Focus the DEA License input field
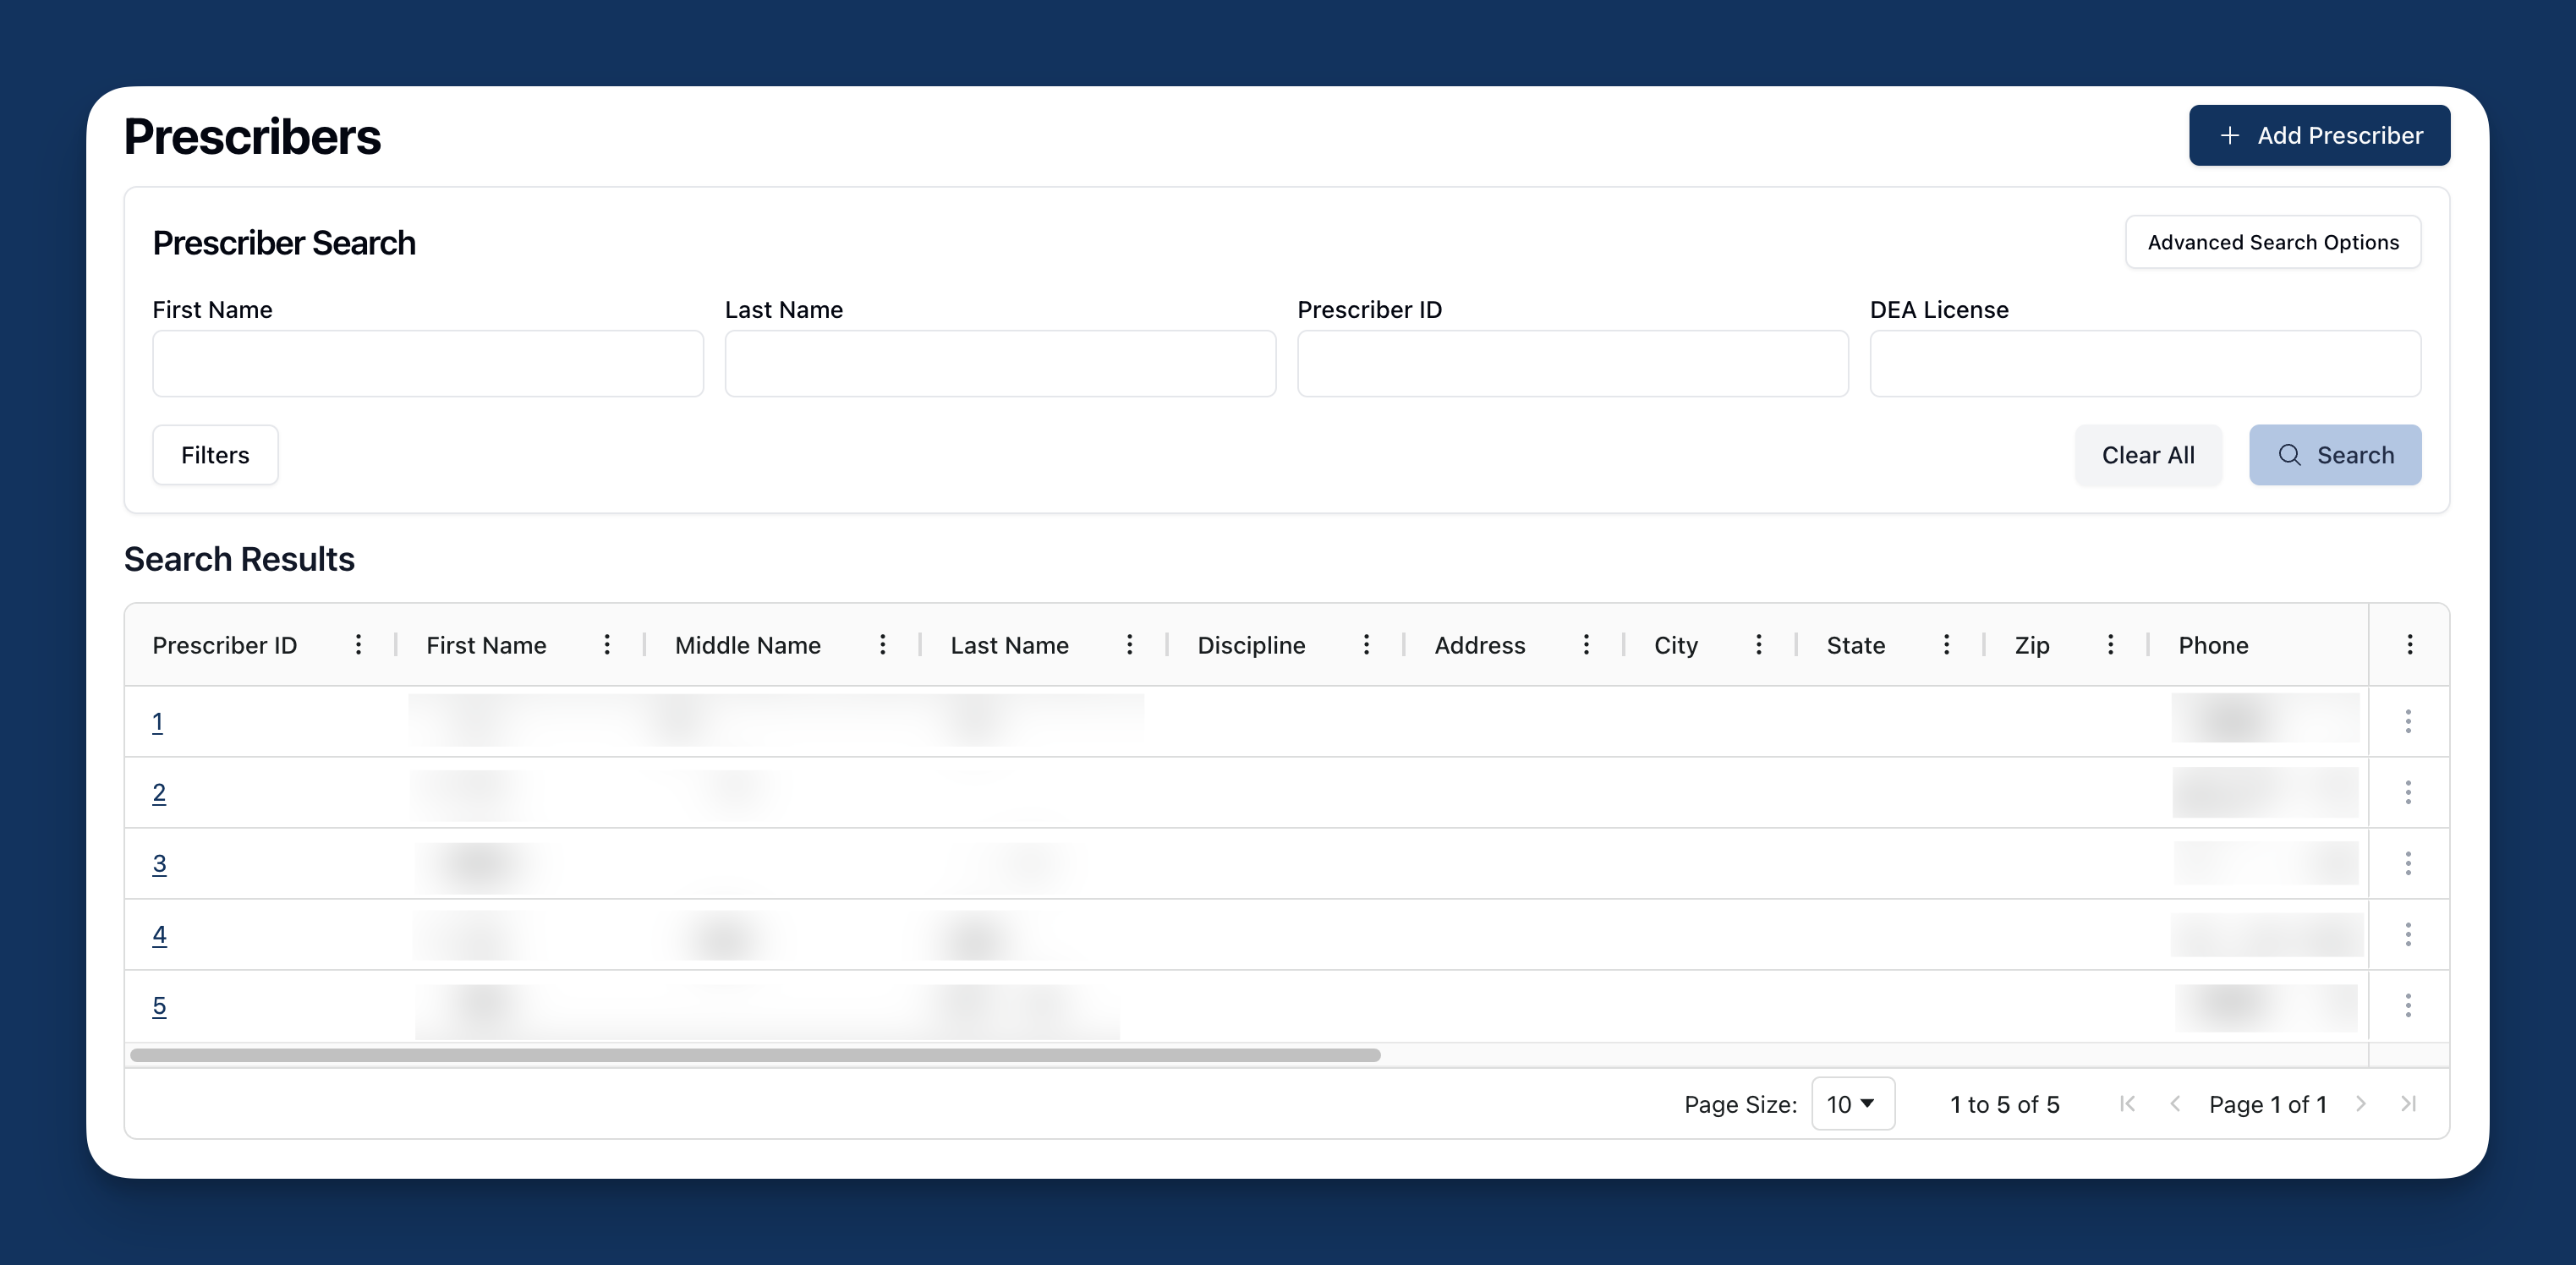Viewport: 2576px width, 1265px height. tap(2144, 364)
